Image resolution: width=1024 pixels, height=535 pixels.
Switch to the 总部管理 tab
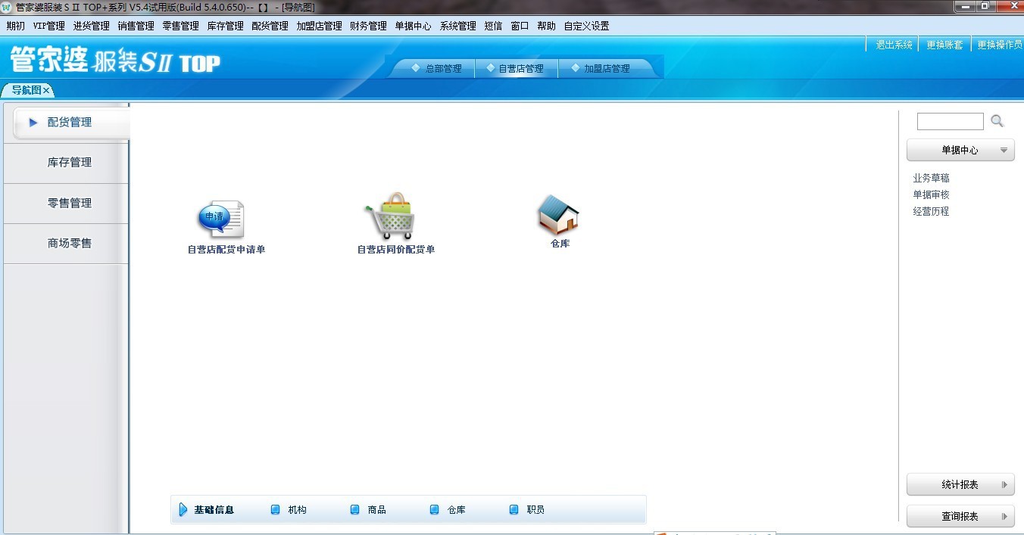tap(436, 69)
